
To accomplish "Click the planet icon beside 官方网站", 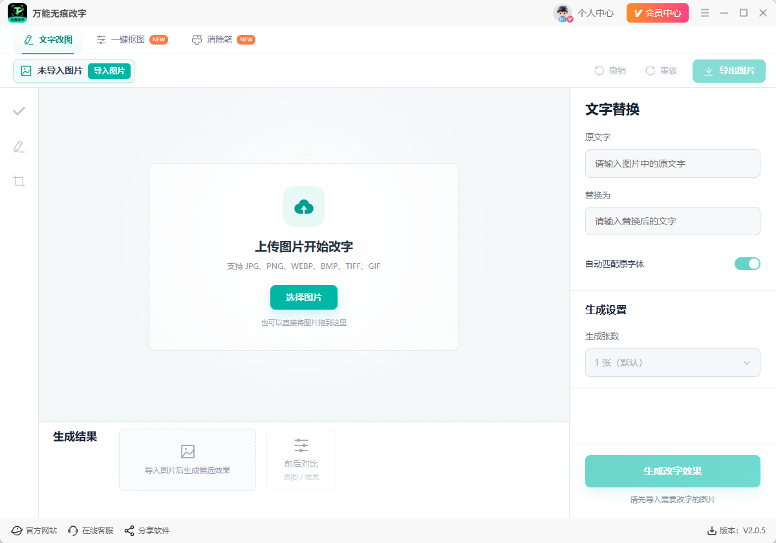I will click(17, 531).
